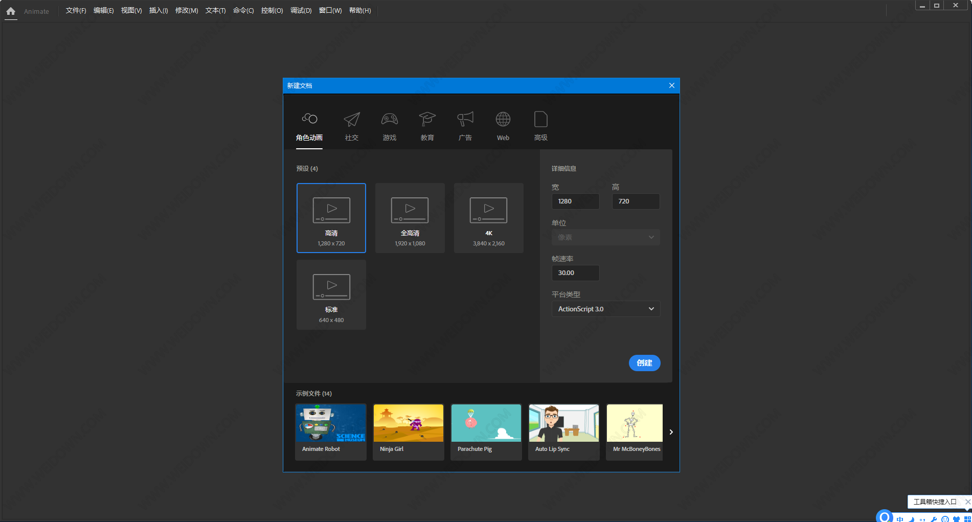This screenshot has height=522, width=972.
Task: Click the 中 Chinese input mode icon
Action: 900,519
